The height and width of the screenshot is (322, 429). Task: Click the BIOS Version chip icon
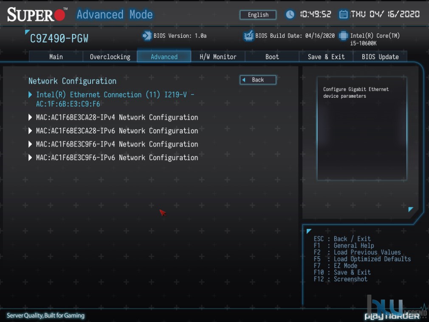147,36
